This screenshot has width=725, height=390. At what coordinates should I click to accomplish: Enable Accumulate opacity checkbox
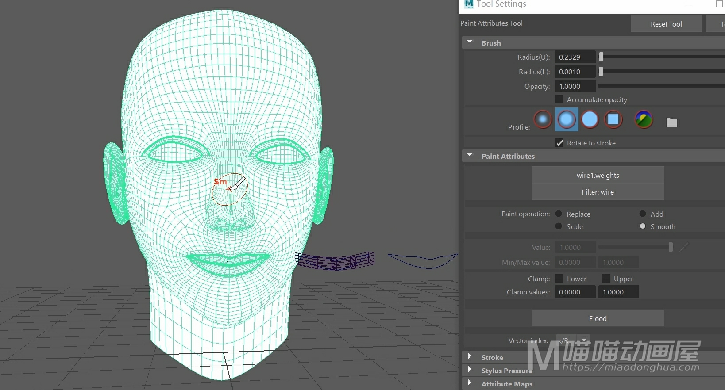[x=559, y=99]
